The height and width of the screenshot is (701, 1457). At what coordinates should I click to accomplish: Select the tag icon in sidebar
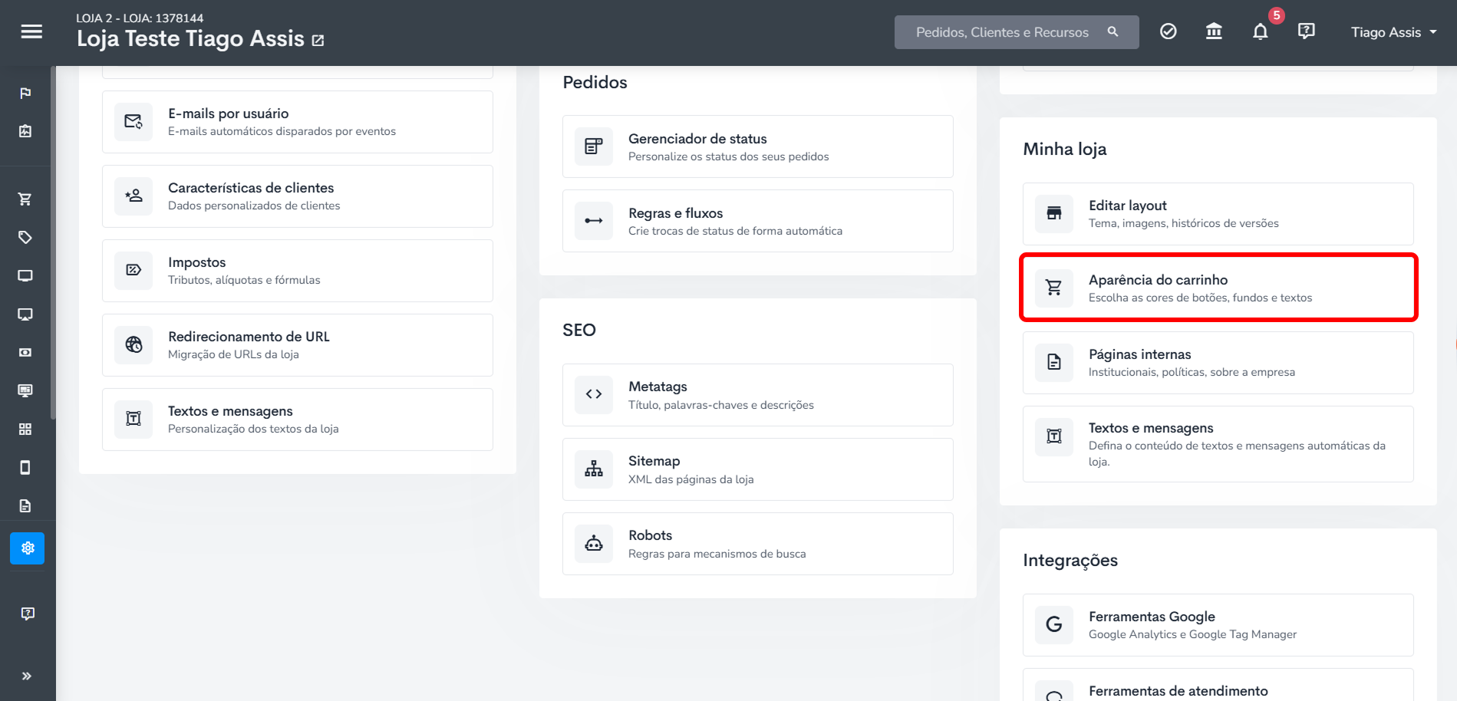click(25, 238)
